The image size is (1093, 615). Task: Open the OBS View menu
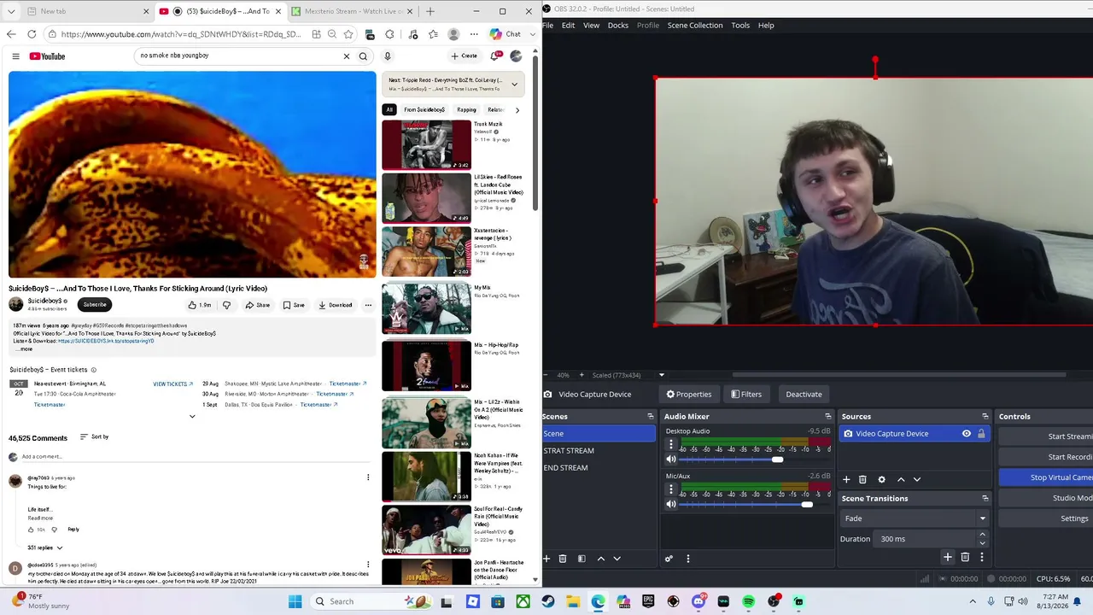(x=591, y=26)
